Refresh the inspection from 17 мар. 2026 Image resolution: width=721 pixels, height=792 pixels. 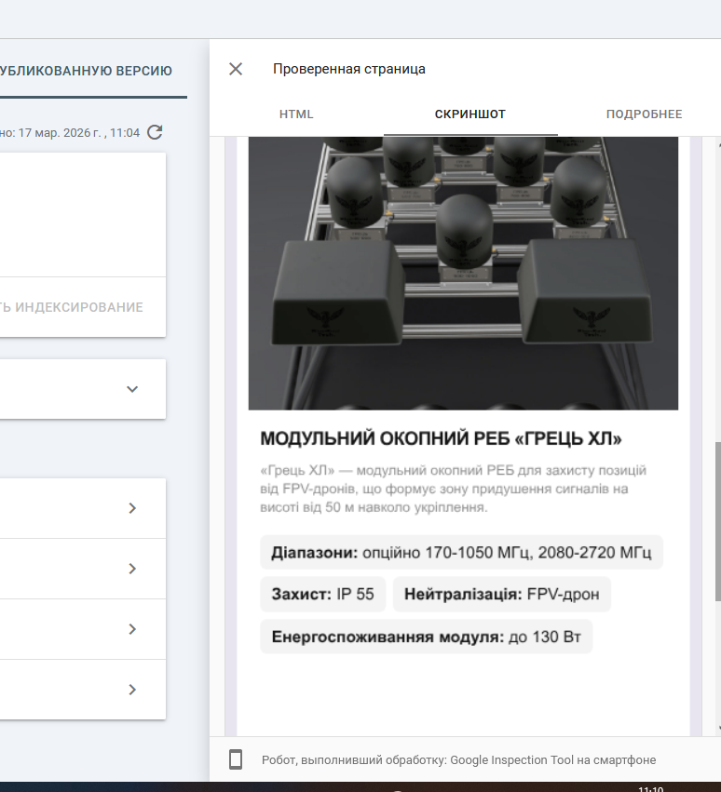pos(155,132)
